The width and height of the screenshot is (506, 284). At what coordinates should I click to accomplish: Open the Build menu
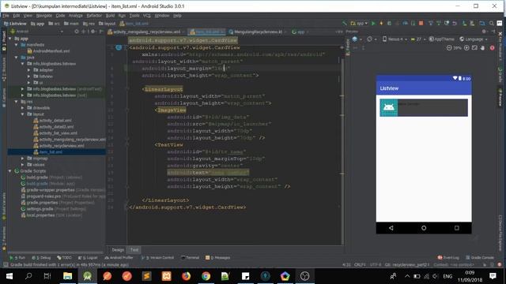(x=110, y=16)
